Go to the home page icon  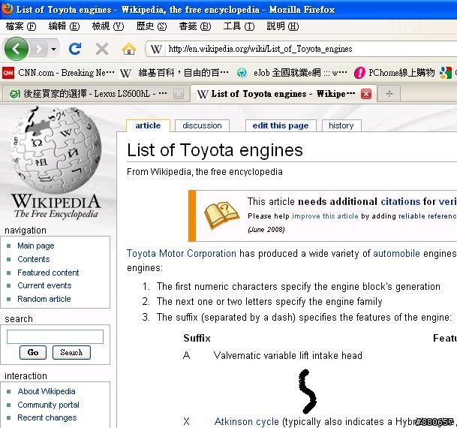129,49
